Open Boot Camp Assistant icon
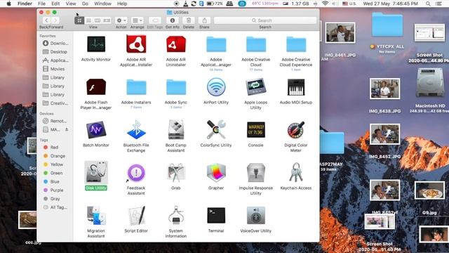The width and height of the screenshot is (449, 253). click(176, 129)
